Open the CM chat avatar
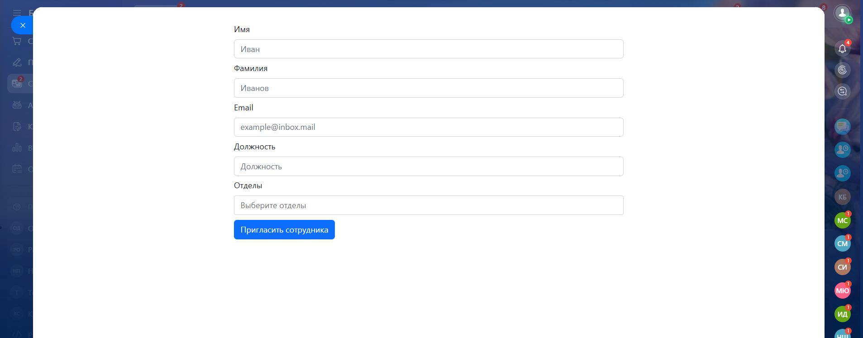This screenshot has width=863, height=338. tap(842, 243)
